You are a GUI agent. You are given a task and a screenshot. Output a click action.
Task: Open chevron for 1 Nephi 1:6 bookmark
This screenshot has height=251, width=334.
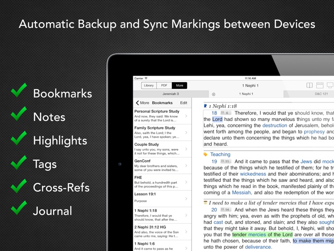click(x=186, y=248)
